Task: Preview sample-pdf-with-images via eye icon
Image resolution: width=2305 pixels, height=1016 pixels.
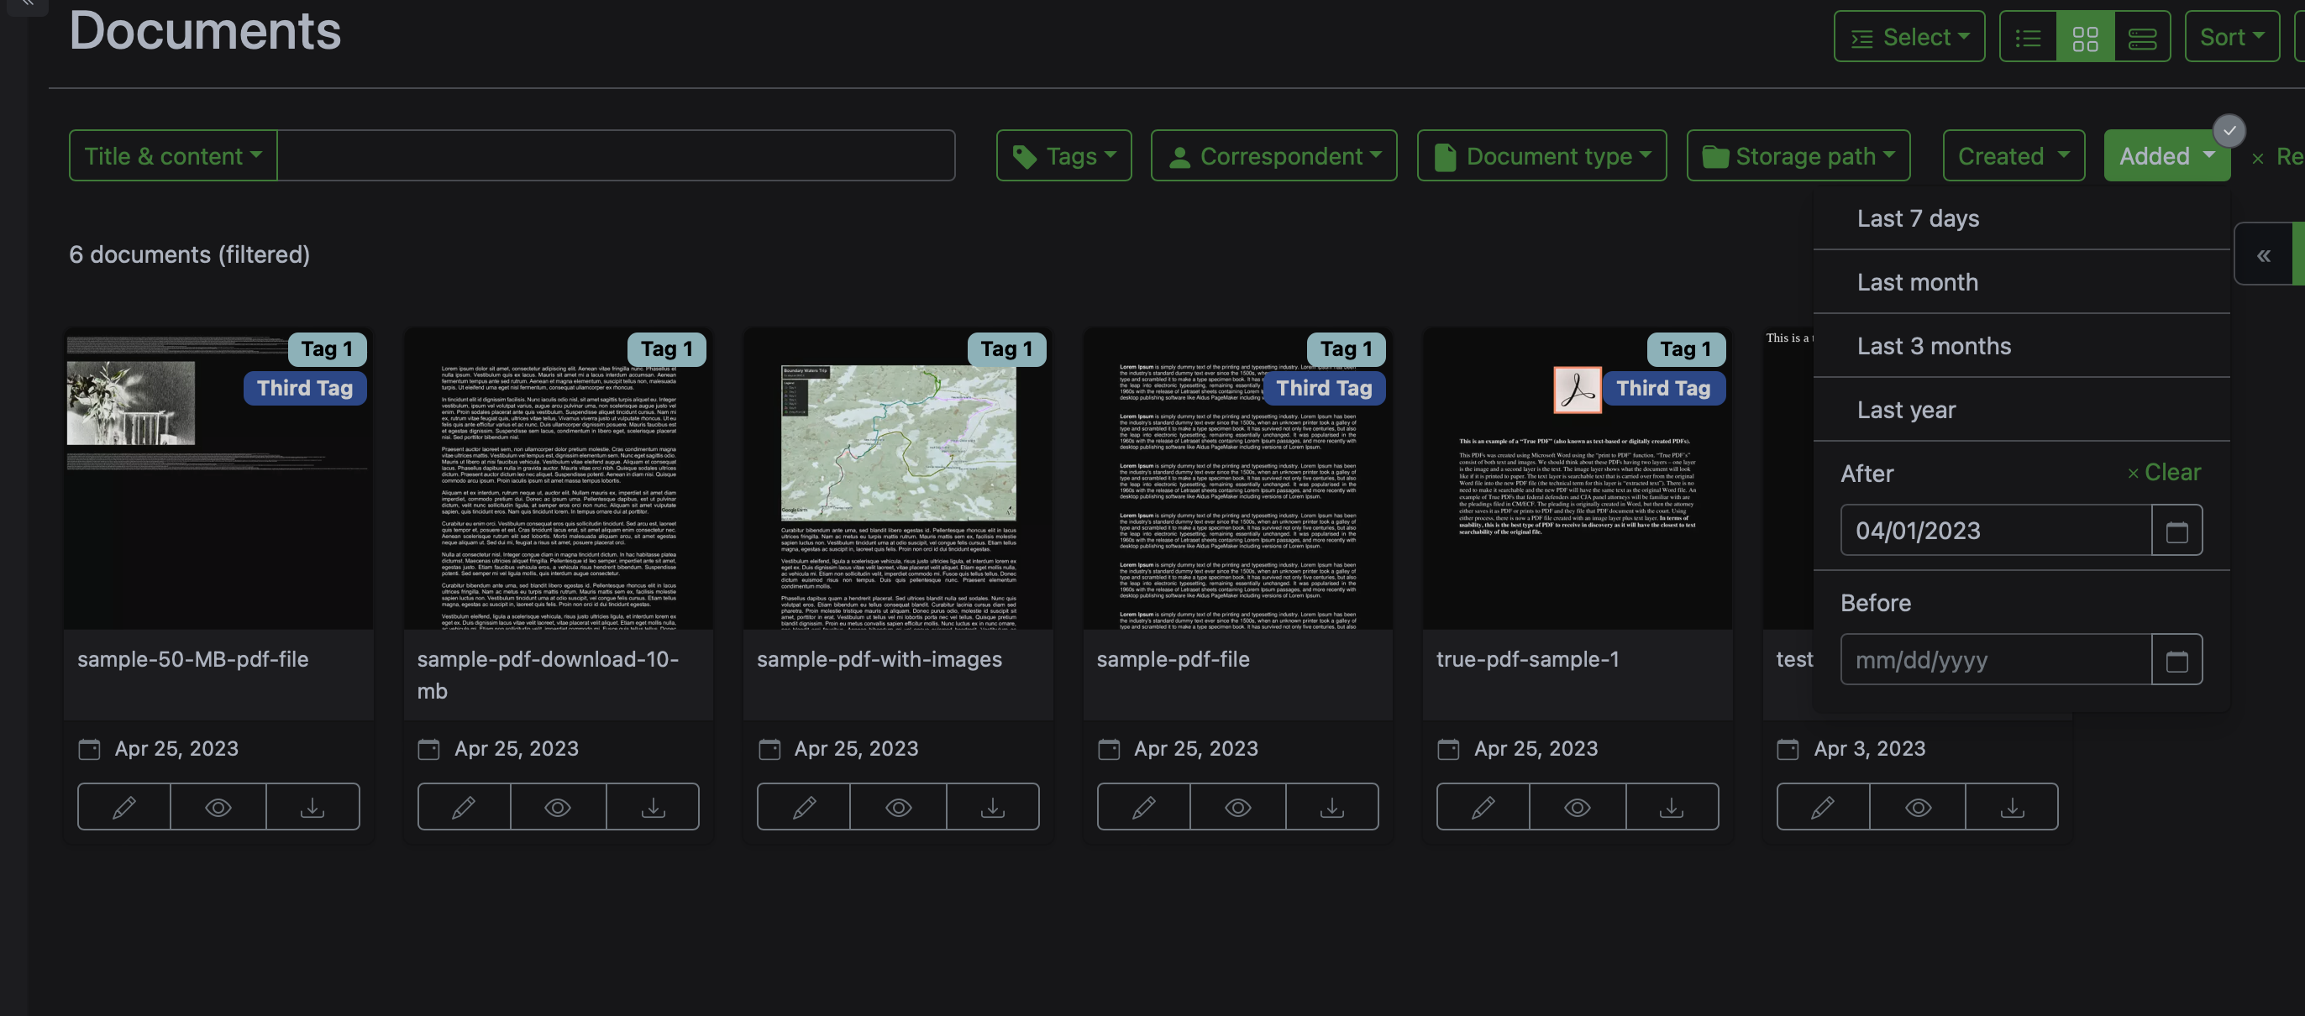Action: (x=897, y=807)
